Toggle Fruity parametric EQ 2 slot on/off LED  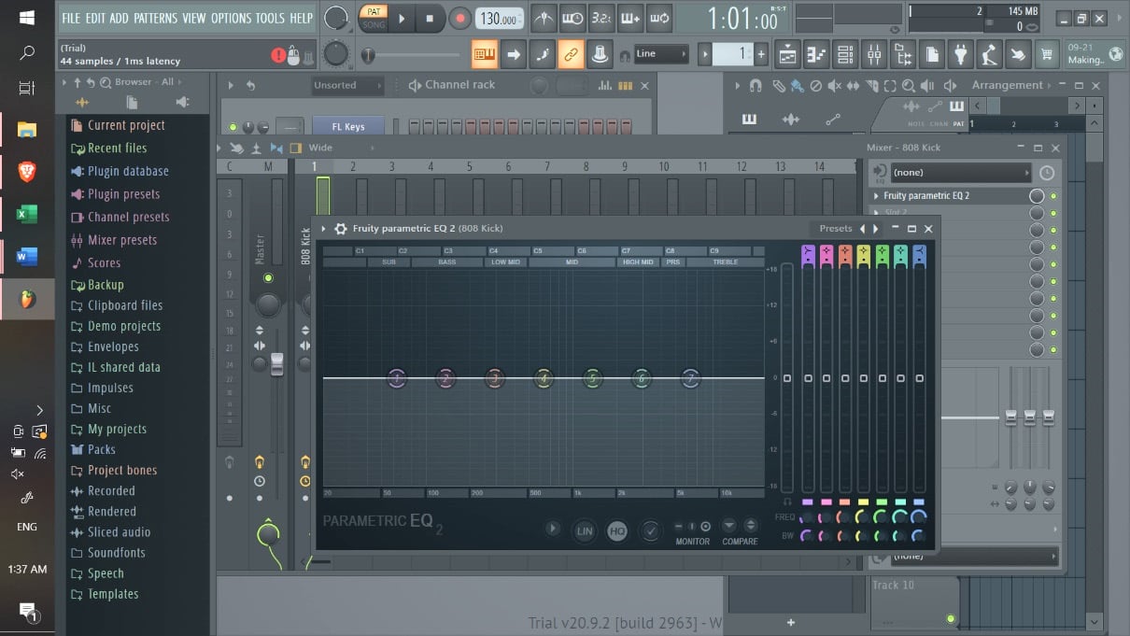click(1053, 196)
